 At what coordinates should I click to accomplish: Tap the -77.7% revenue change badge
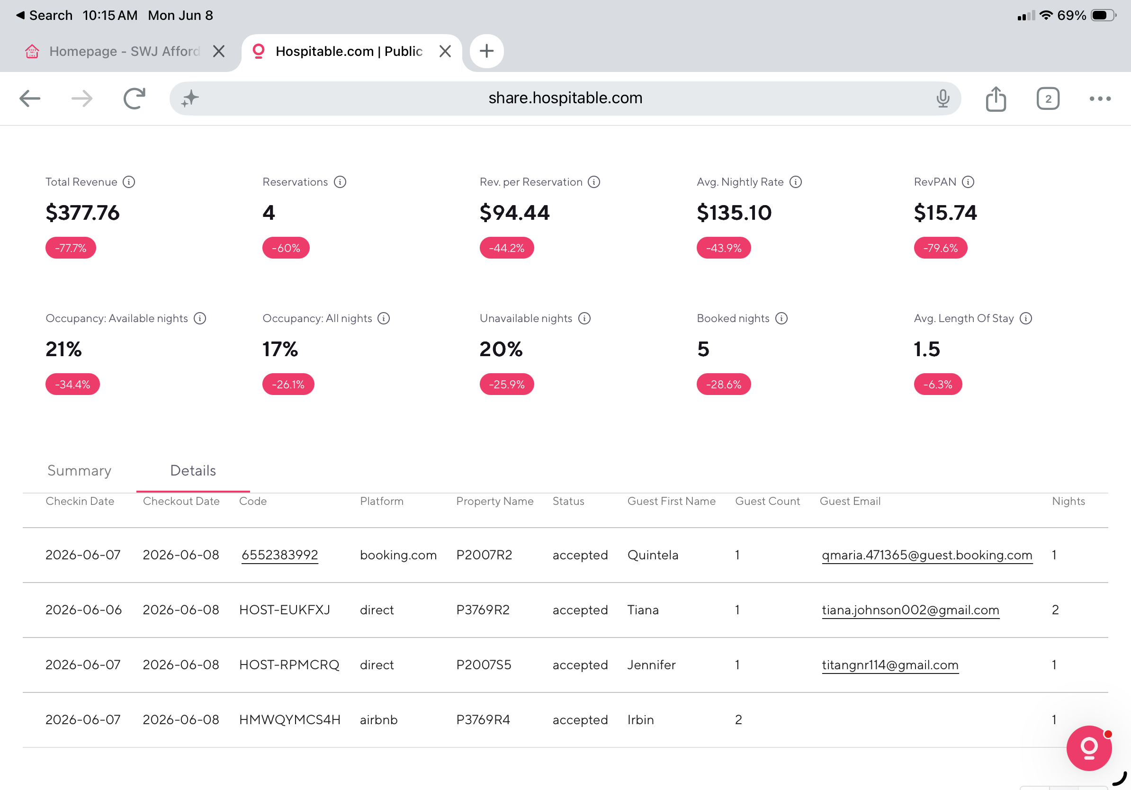(x=71, y=248)
